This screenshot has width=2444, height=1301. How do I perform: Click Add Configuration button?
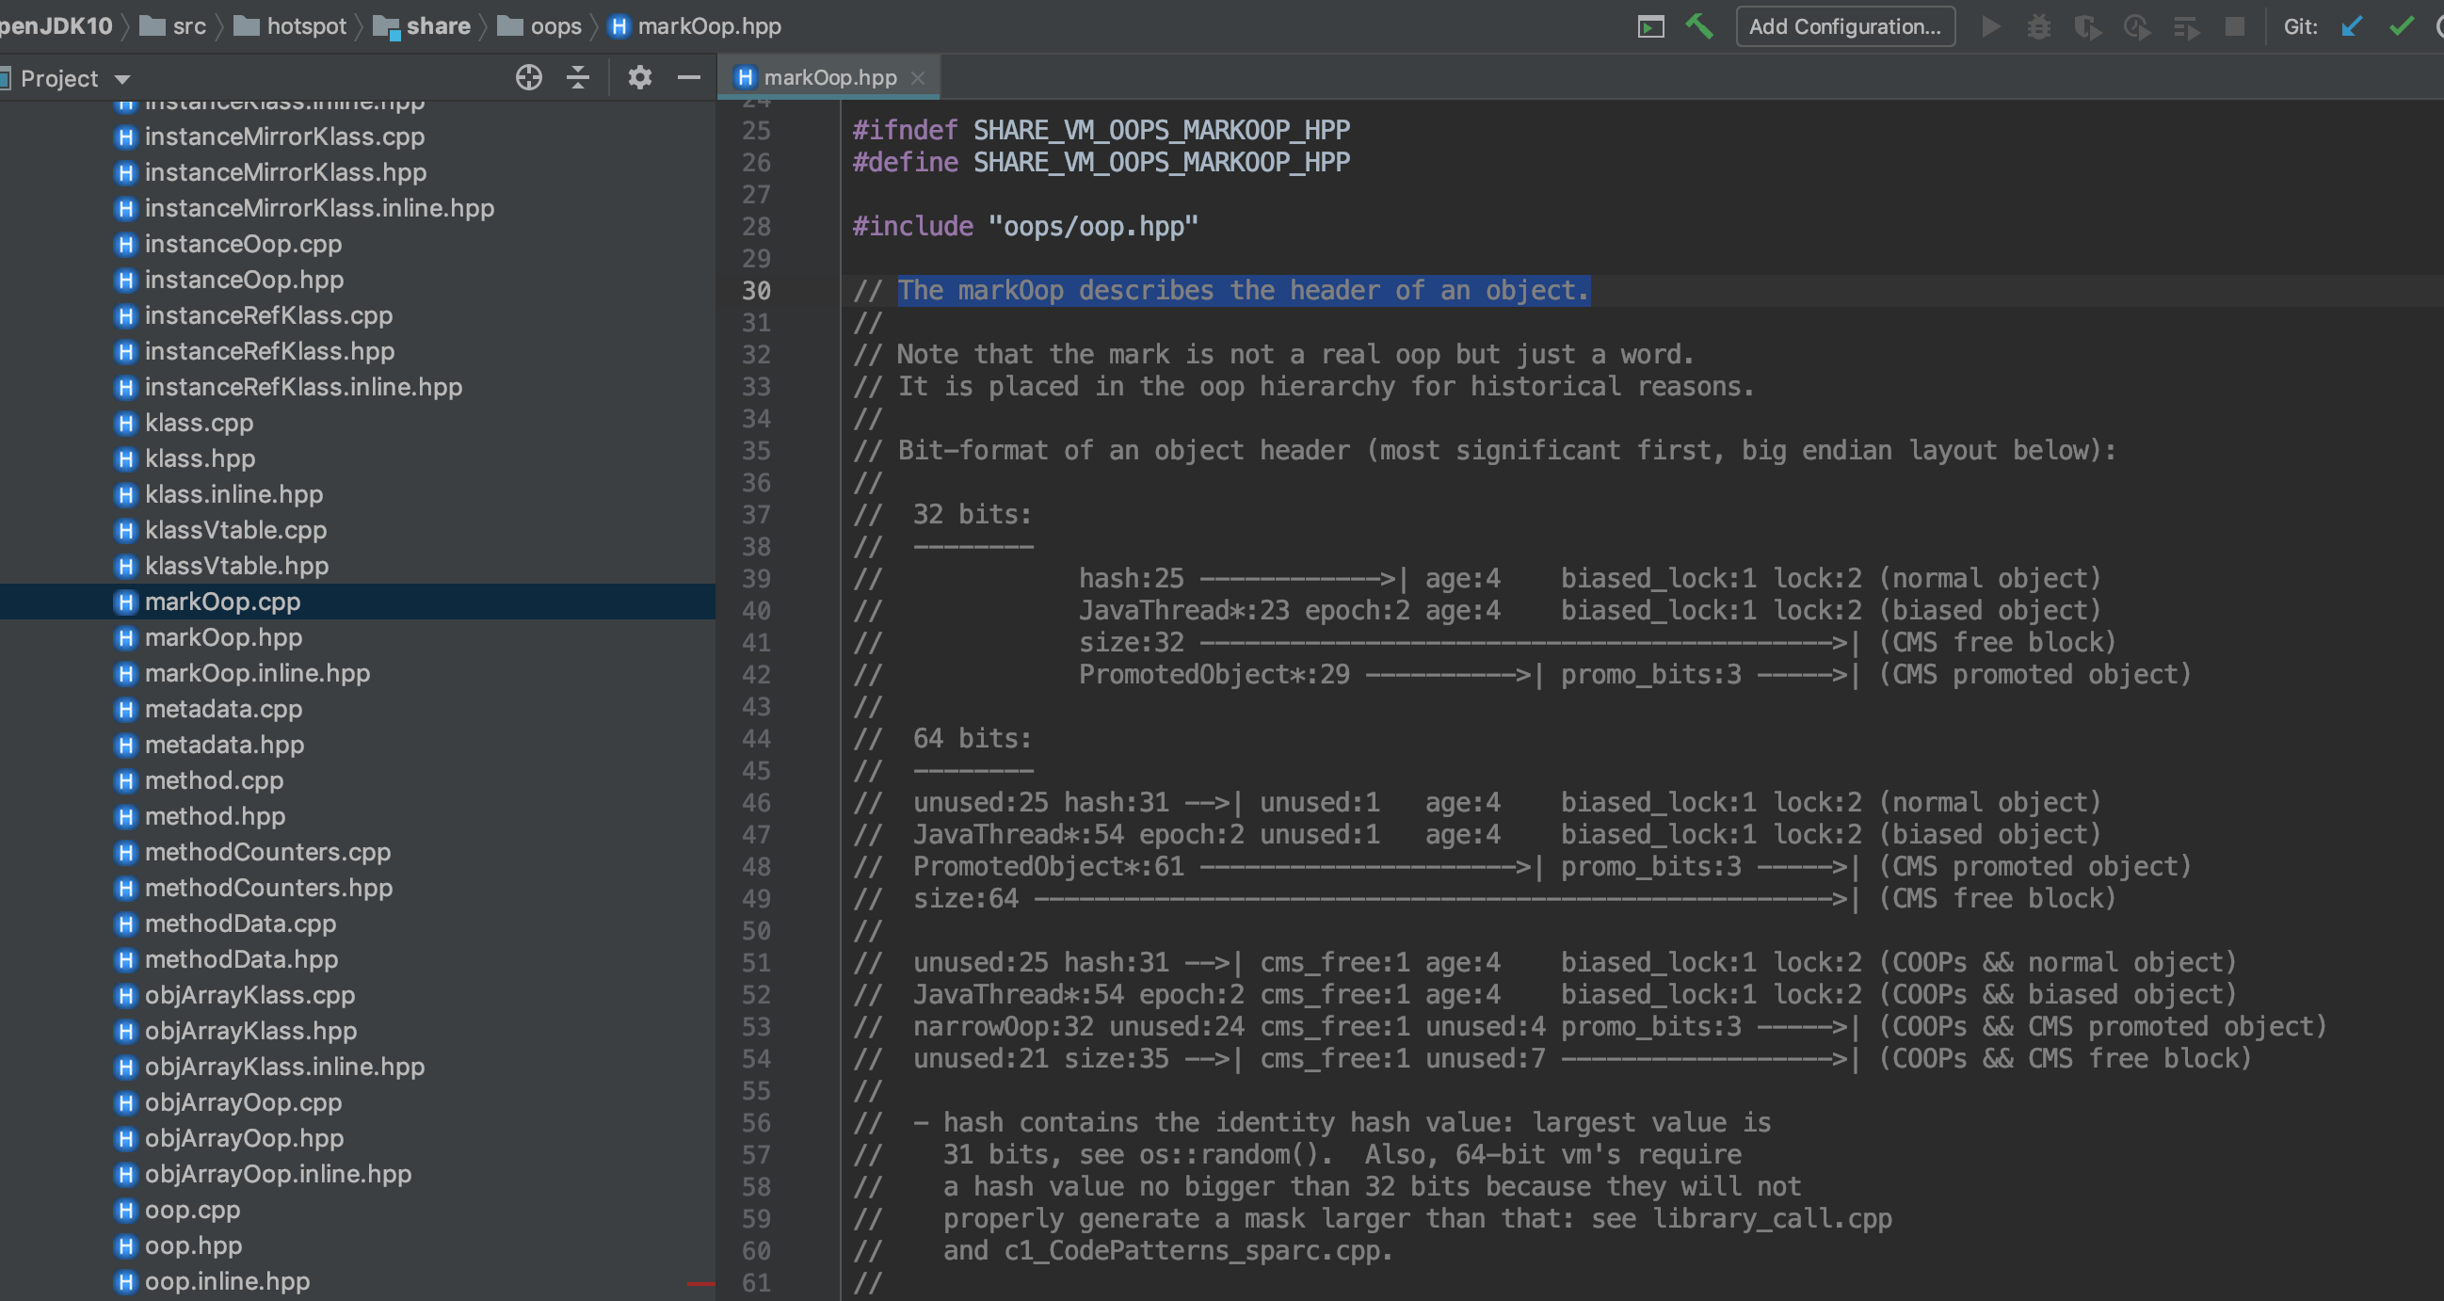[1843, 26]
